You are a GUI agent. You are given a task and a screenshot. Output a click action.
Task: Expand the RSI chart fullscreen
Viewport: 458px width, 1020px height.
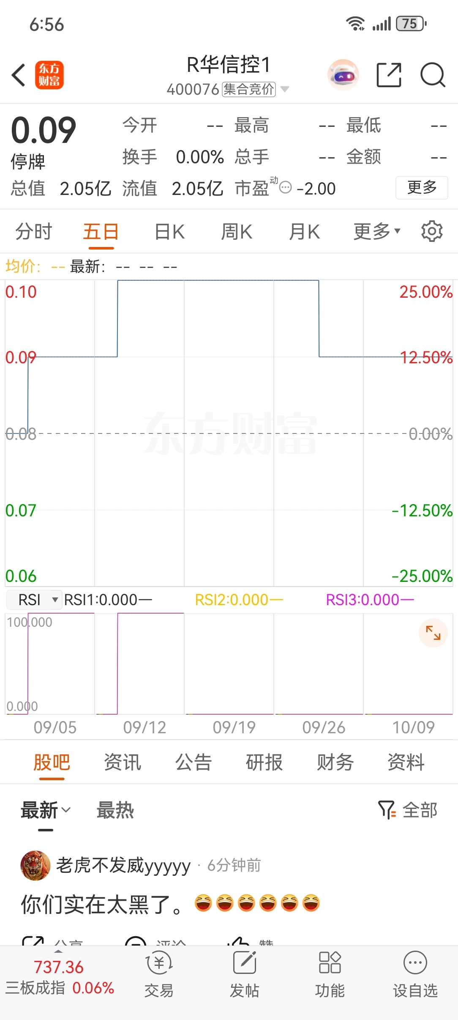(433, 633)
